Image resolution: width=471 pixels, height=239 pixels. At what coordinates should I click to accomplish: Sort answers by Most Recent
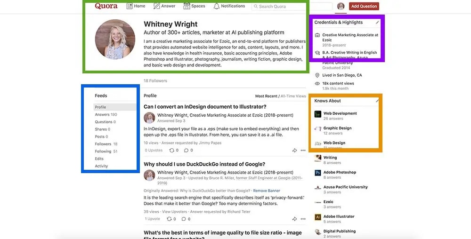coord(266,96)
